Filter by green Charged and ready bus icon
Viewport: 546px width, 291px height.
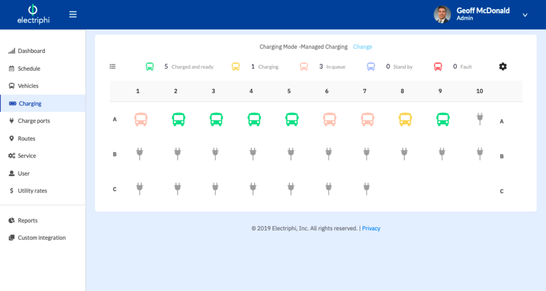pos(150,66)
